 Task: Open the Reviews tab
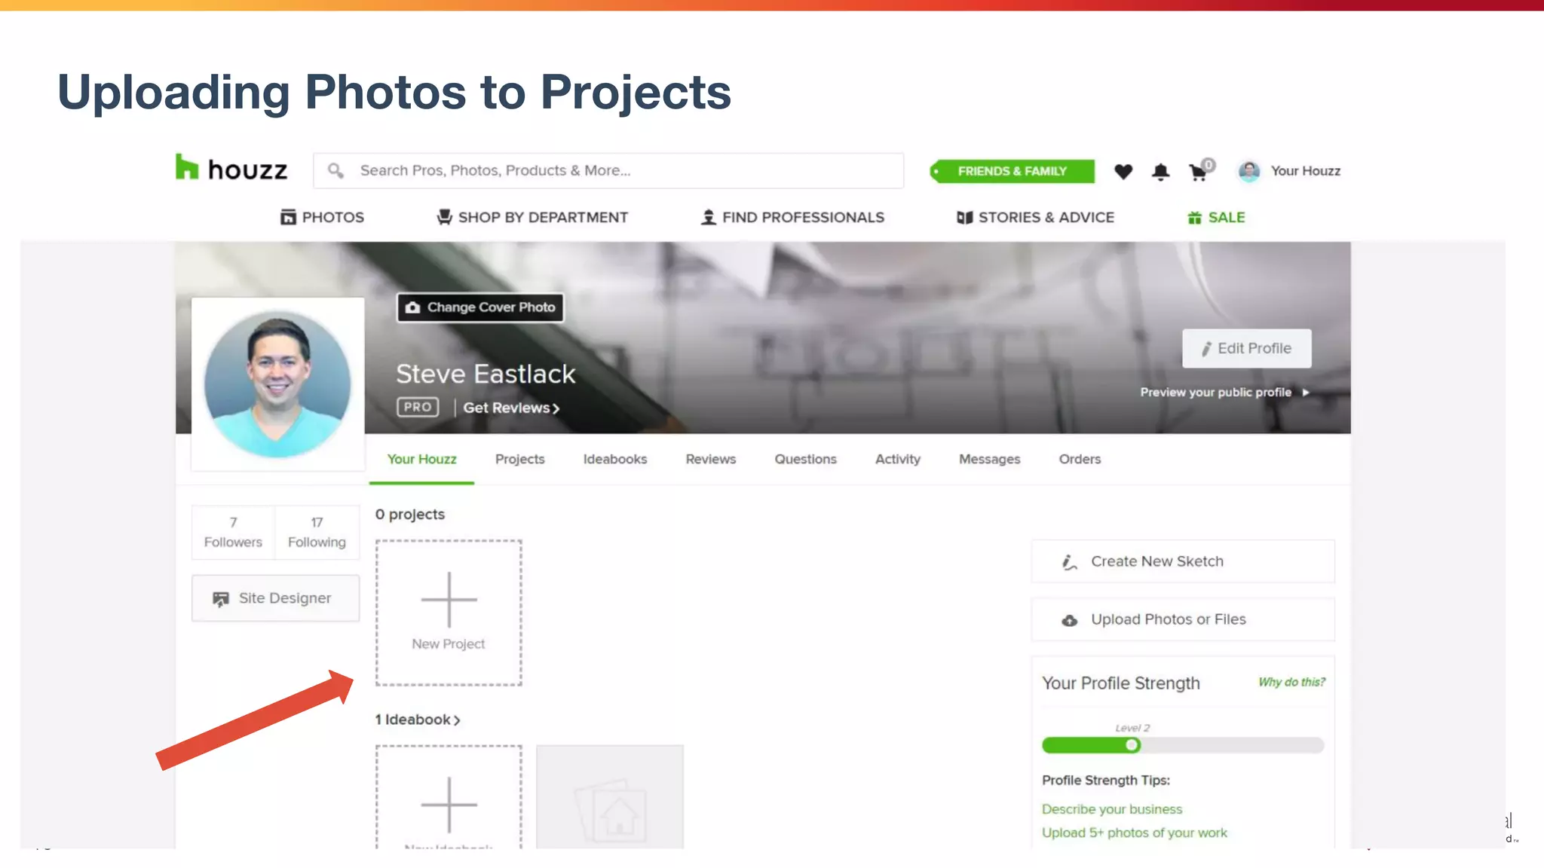(710, 459)
